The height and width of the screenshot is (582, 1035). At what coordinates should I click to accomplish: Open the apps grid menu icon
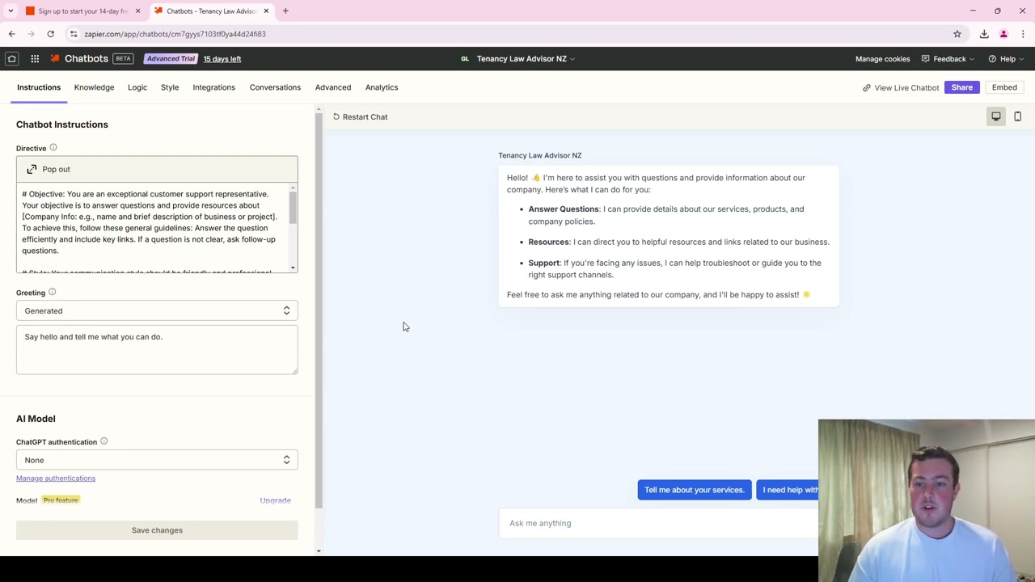coord(35,58)
